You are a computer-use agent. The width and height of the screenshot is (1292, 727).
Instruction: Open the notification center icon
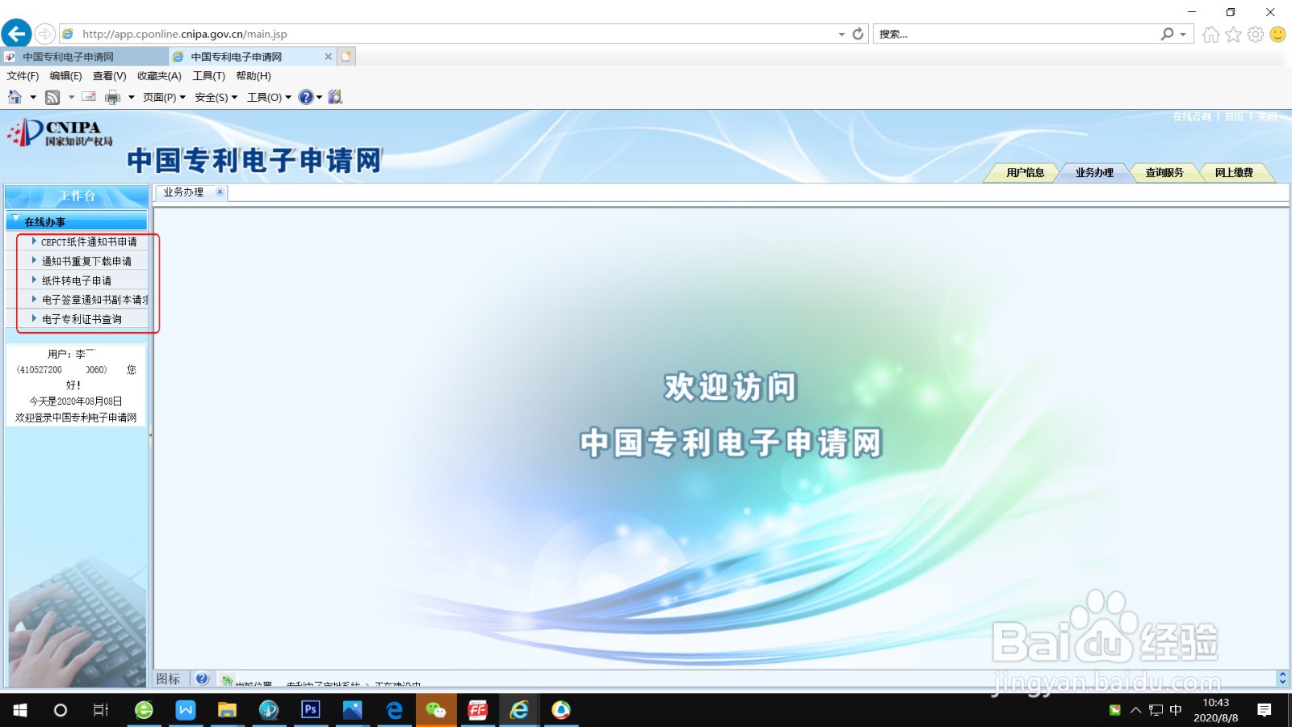point(1265,710)
